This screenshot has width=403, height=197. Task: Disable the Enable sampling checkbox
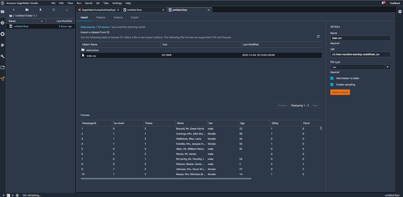click(332, 85)
